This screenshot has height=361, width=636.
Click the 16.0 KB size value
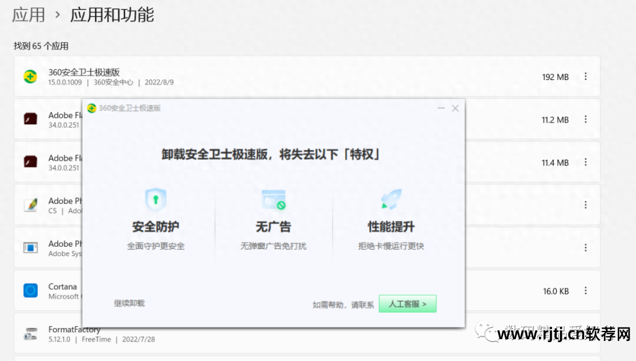[x=556, y=292]
